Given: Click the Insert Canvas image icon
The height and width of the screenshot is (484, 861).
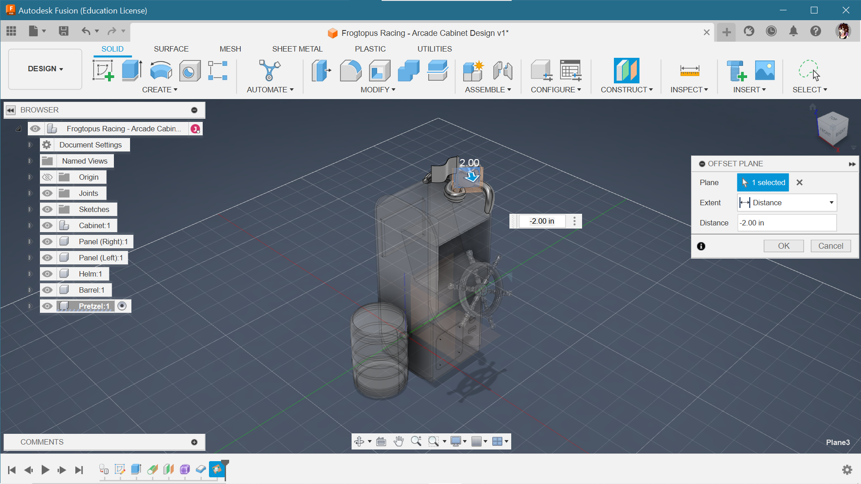Looking at the screenshot, I should [765, 70].
